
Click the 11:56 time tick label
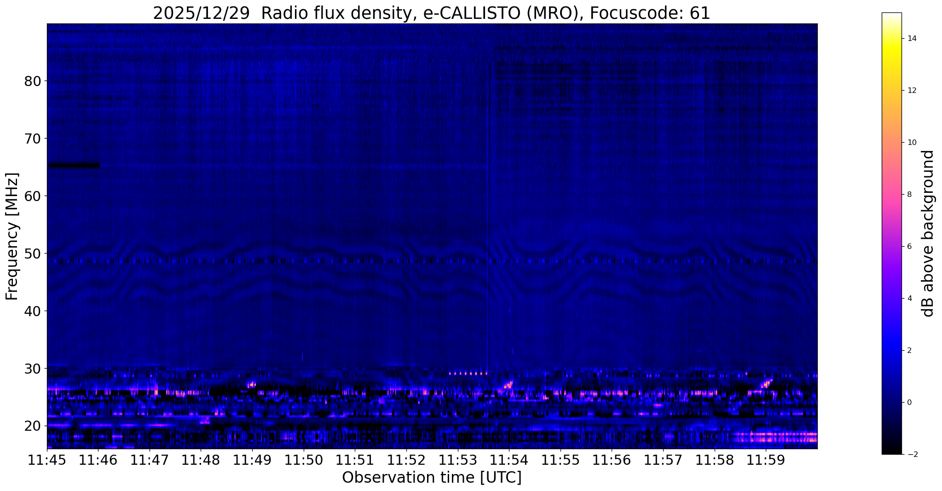(612, 460)
